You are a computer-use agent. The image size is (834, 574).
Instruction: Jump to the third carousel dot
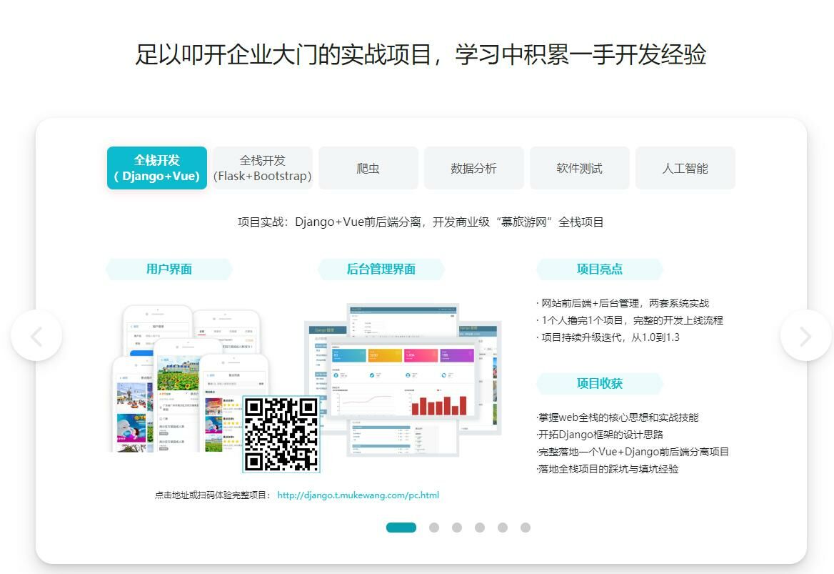tap(457, 528)
